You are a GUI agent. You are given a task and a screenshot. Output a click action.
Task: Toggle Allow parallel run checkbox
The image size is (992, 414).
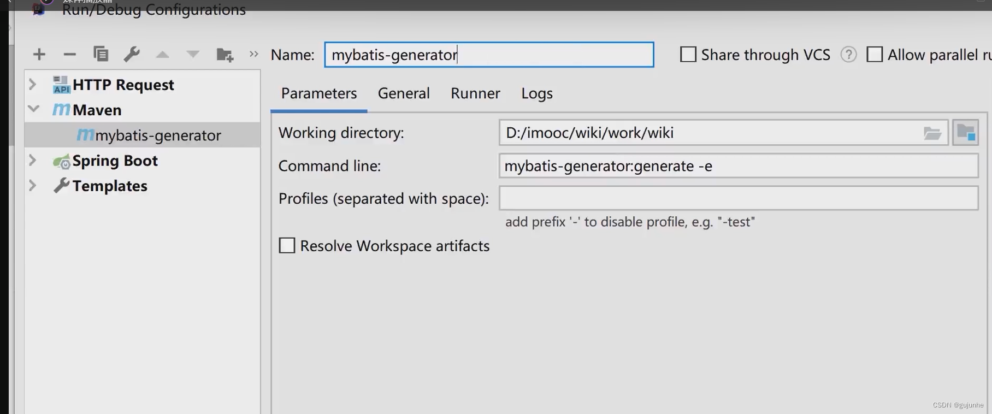(x=874, y=55)
